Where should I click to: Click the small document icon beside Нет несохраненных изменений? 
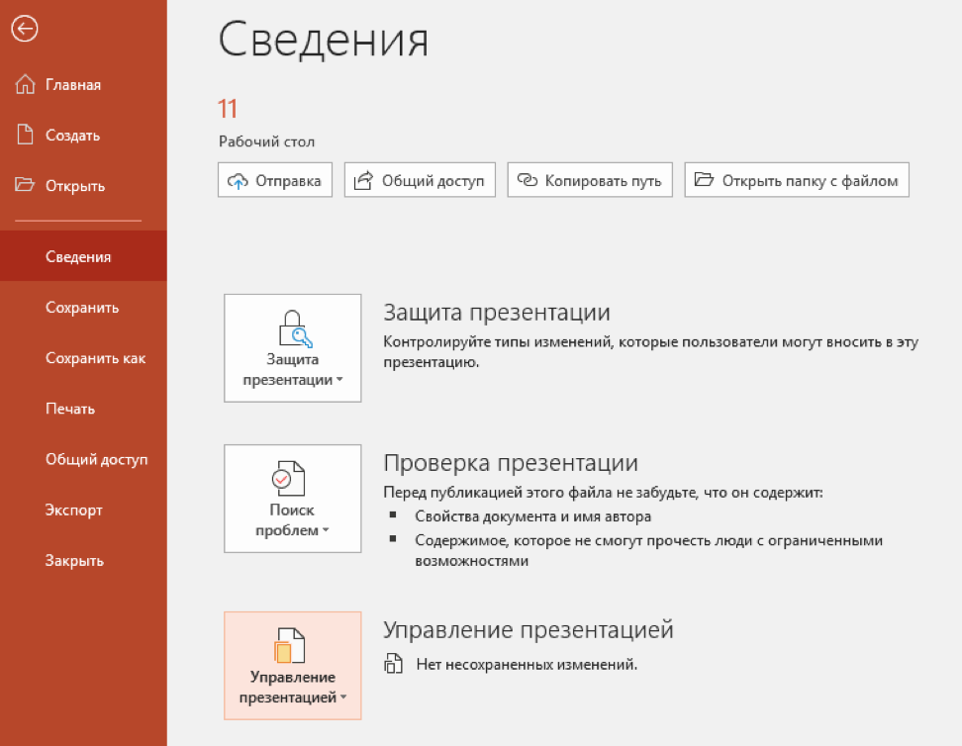pyautogui.click(x=393, y=663)
